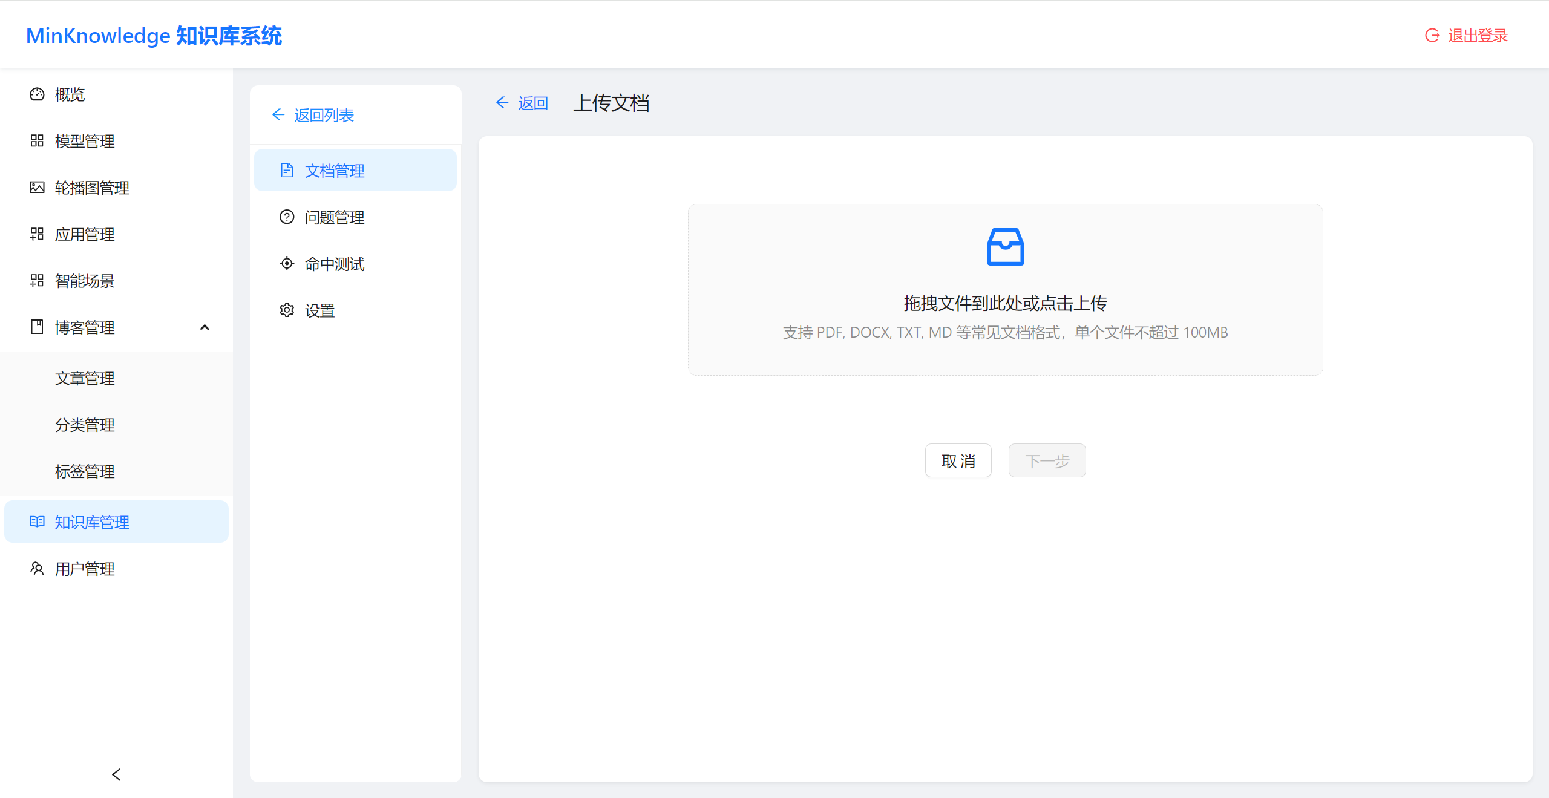Screen dimensions: 1549x798
Task: Open the 概览 dashboard icon
Action: click(37, 94)
